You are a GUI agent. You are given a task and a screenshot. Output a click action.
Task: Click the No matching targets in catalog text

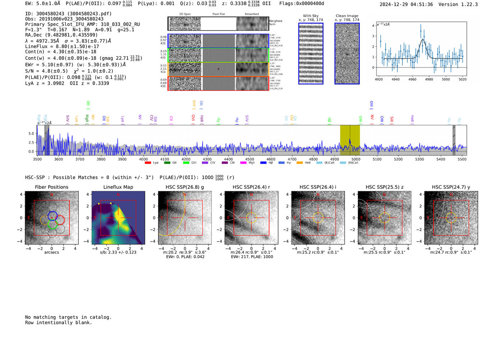[68, 317]
